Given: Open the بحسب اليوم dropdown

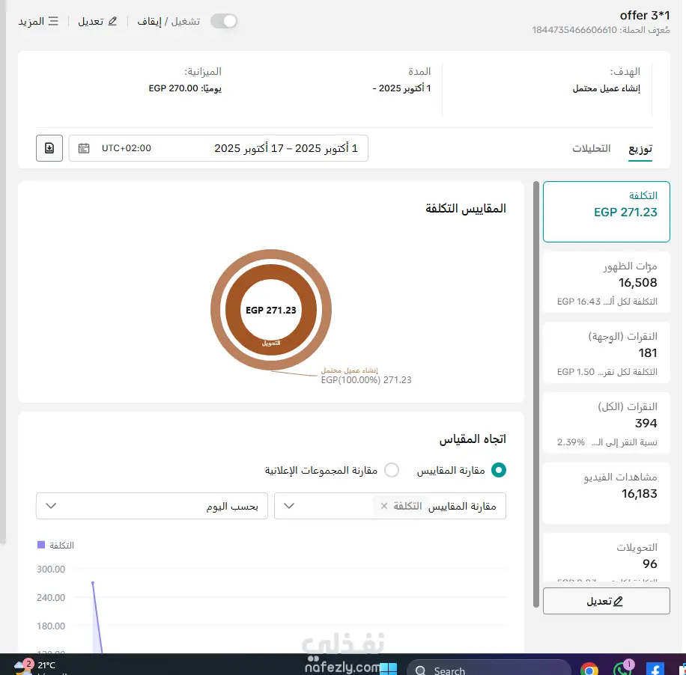Looking at the screenshot, I should 152,506.
